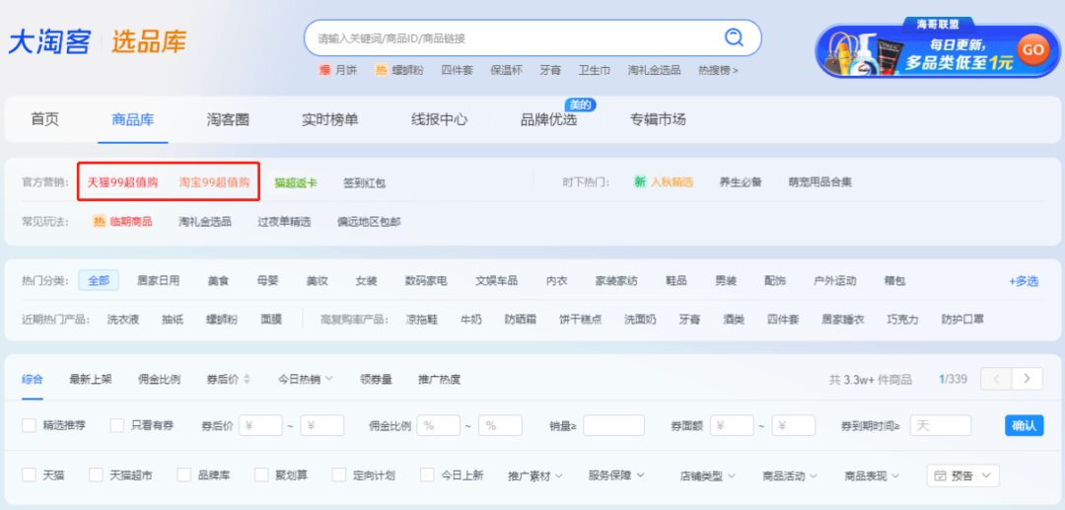Select the 数码家电 category

[x=426, y=280]
